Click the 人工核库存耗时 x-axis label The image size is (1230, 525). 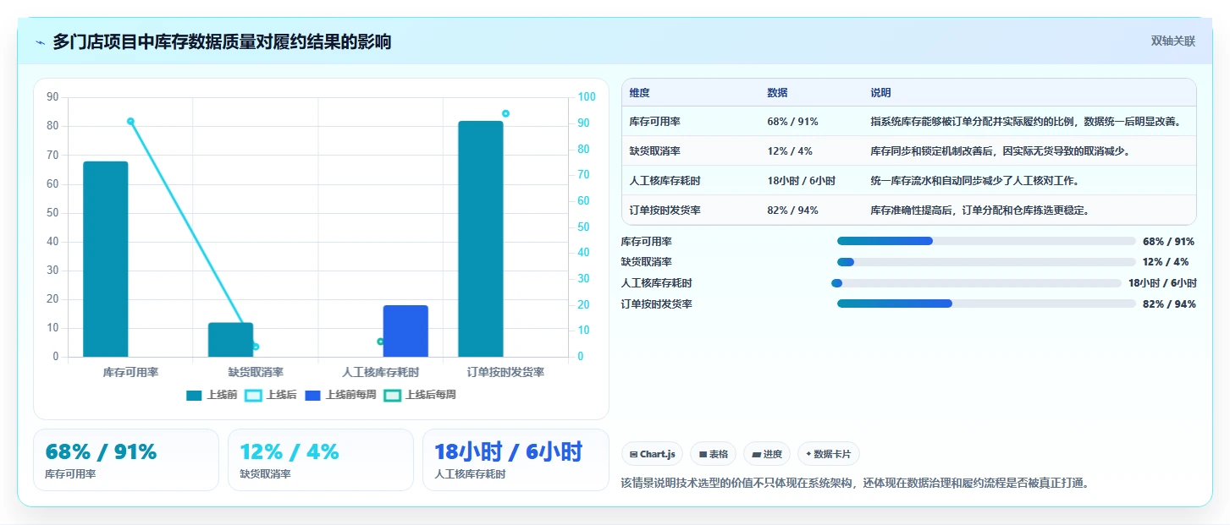tap(380, 372)
